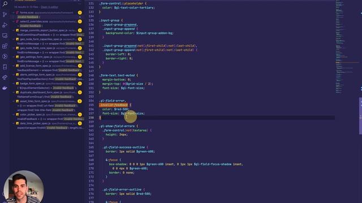Viewport: 362px width, 203px height.
Task: Click line number 155 in the gutter
Action: click(91, 105)
